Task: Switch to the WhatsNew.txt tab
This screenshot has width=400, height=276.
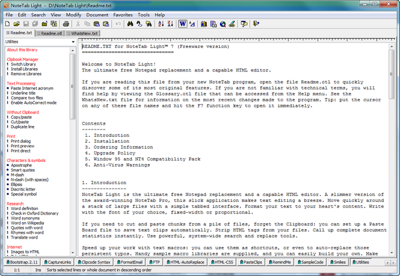Action: pyautogui.click(x=83, y=33)
